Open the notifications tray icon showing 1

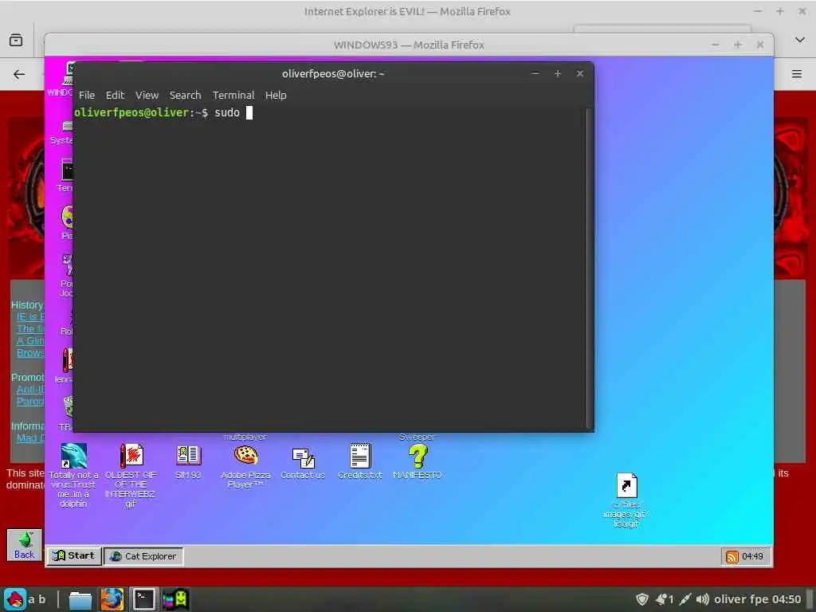[x=665, y=599]
